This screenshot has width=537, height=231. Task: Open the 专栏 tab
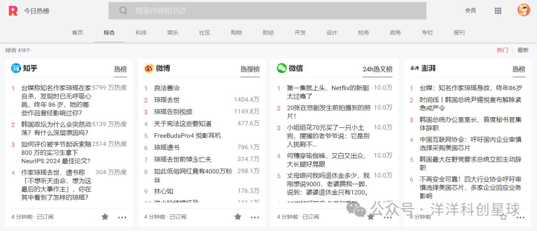coord(428,33)
